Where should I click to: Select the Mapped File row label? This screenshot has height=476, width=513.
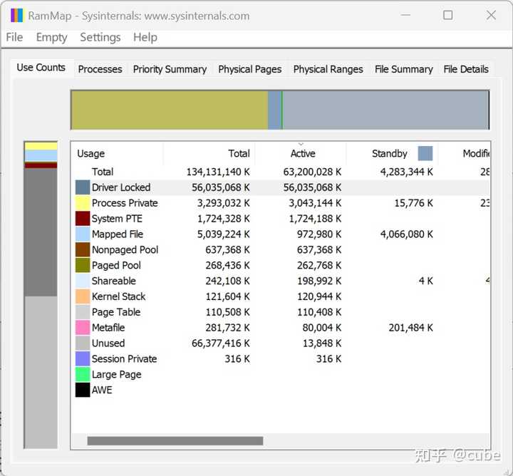(117, 234)
